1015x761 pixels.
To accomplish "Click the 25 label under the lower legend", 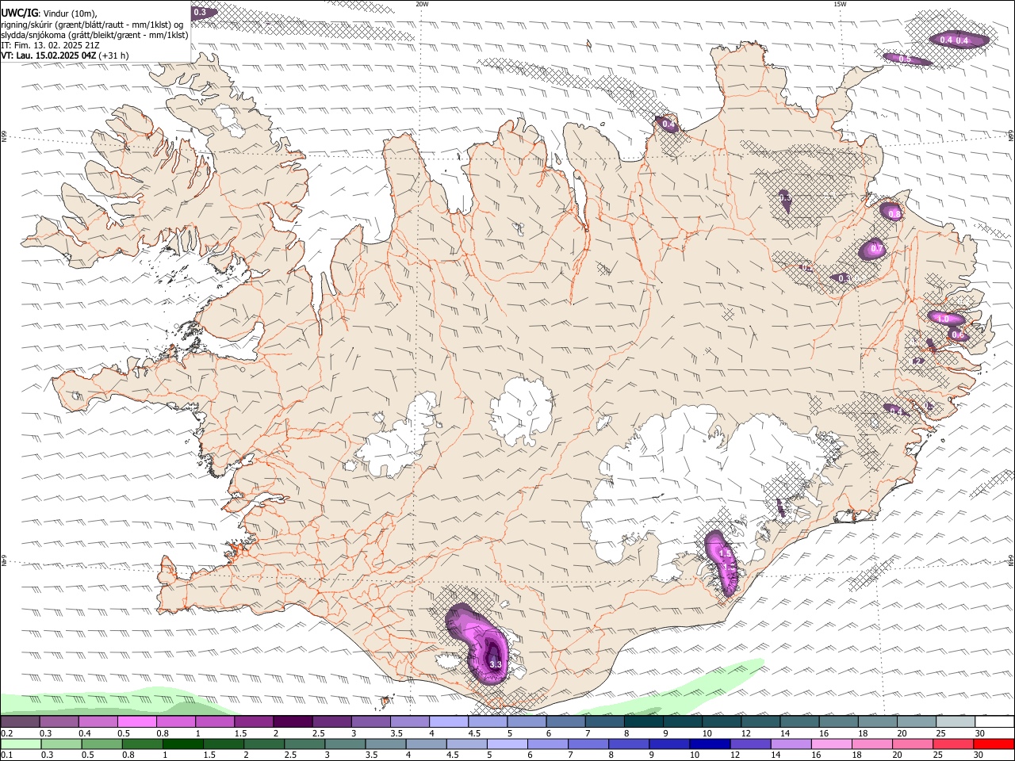I will 939,755.
